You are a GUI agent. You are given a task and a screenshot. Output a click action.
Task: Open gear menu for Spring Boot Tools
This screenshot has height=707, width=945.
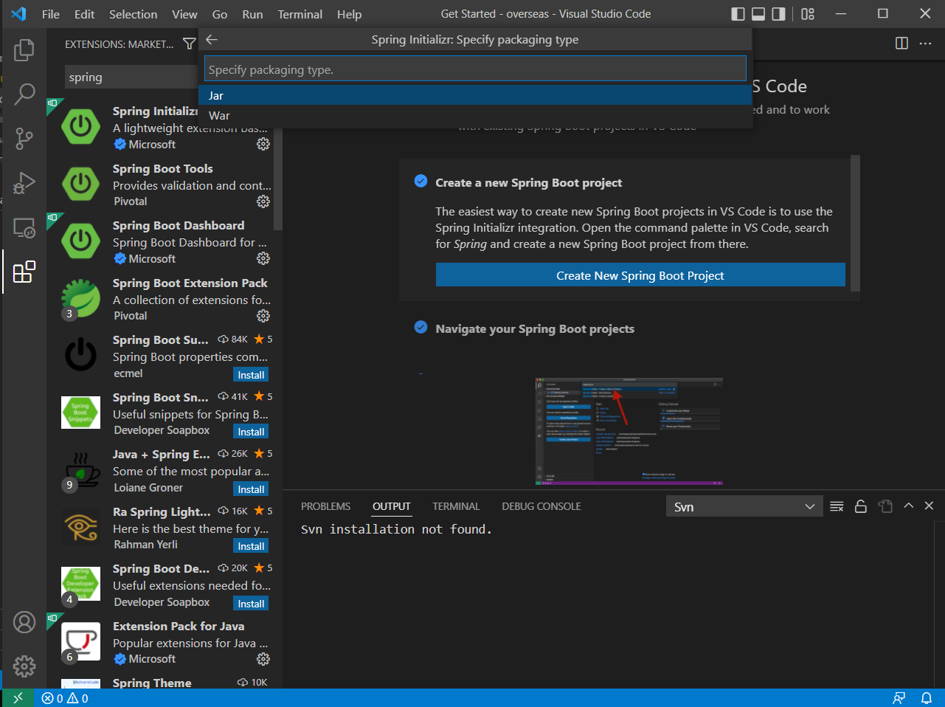(263, 201)
